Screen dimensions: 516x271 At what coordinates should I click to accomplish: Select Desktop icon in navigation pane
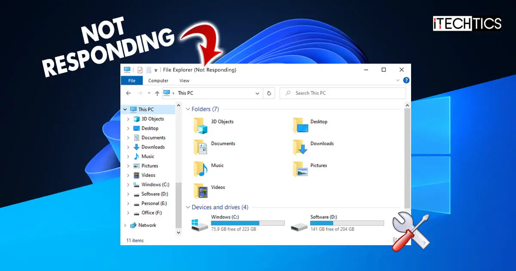coord(136,128)
